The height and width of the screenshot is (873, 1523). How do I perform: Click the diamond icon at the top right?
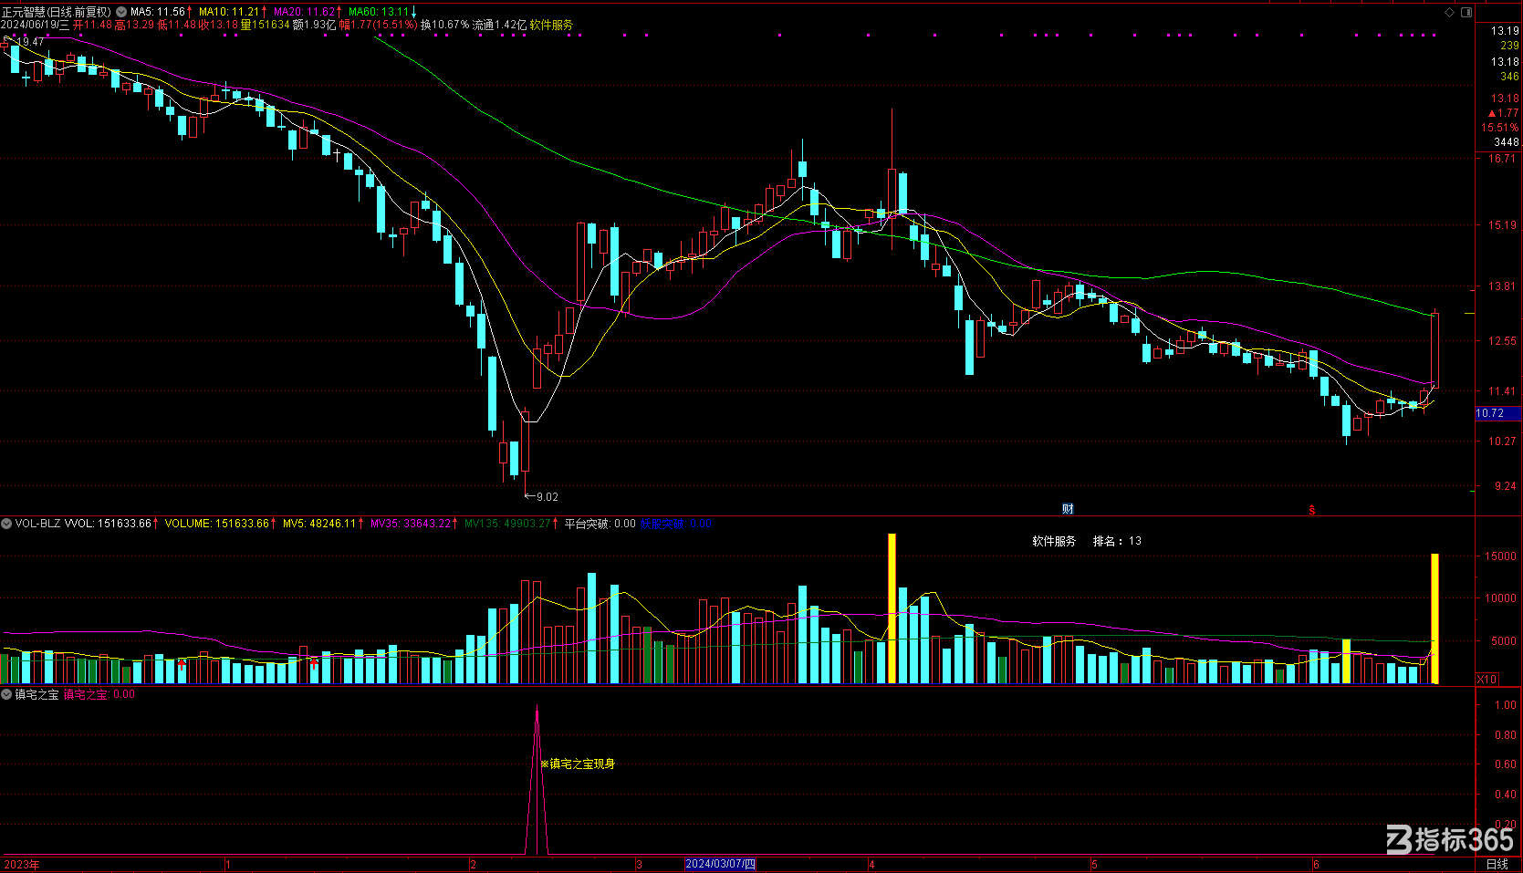coord(1450,12)
